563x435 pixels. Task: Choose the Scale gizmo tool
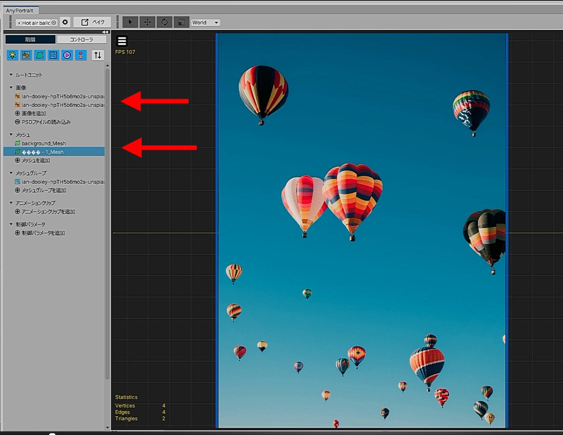click(181, 22)
